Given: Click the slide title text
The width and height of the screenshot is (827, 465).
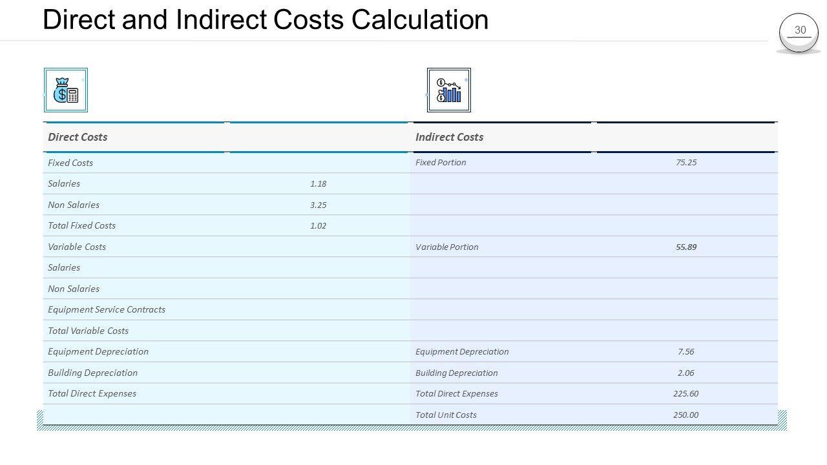Looking at the screenshot, I should pyautogui.click(x=266, y=20).
